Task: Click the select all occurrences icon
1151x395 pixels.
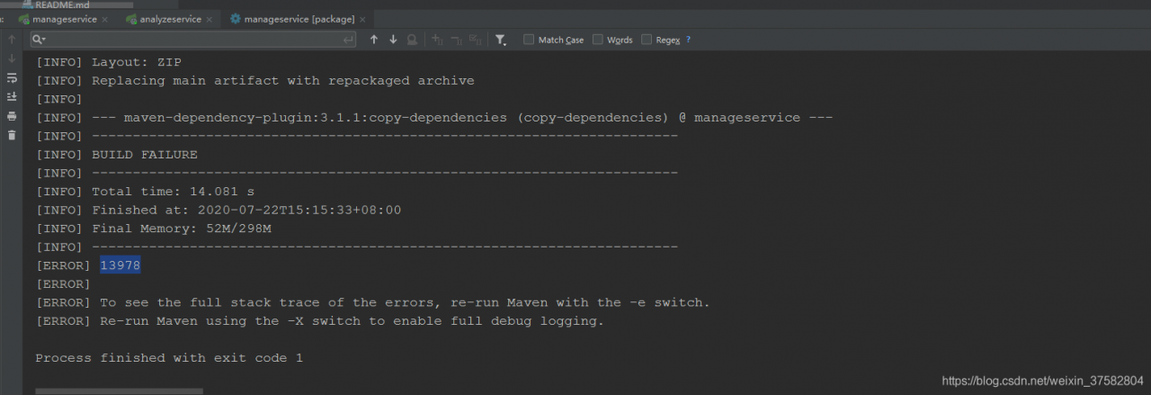Action: pos(475,40)
